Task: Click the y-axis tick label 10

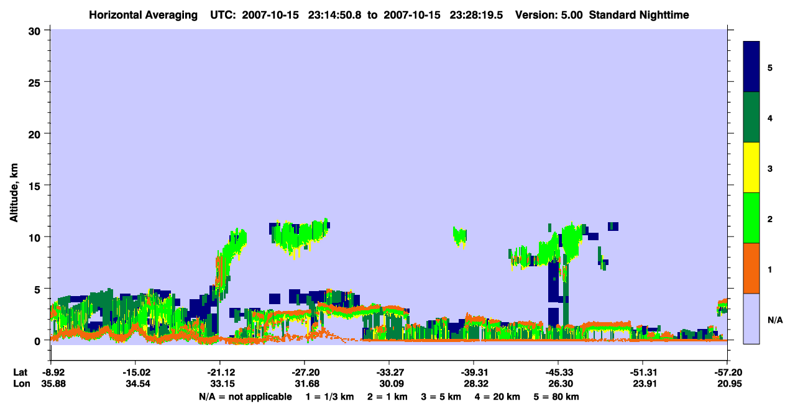Action: tap(35, 237)
